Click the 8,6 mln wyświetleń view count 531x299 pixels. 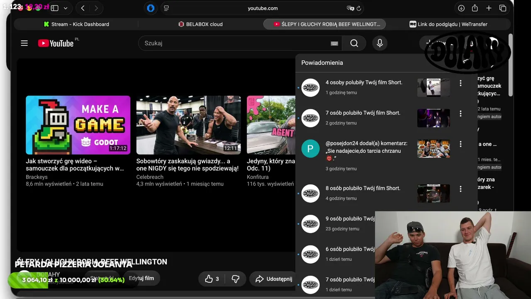click(49, 184)
